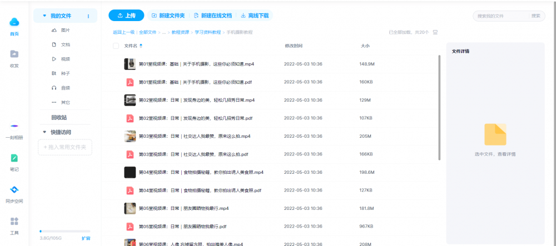Click PDF icon of 第01堂视频课 pdf
The image size is (556, 246).
click(x=130, y=82)
